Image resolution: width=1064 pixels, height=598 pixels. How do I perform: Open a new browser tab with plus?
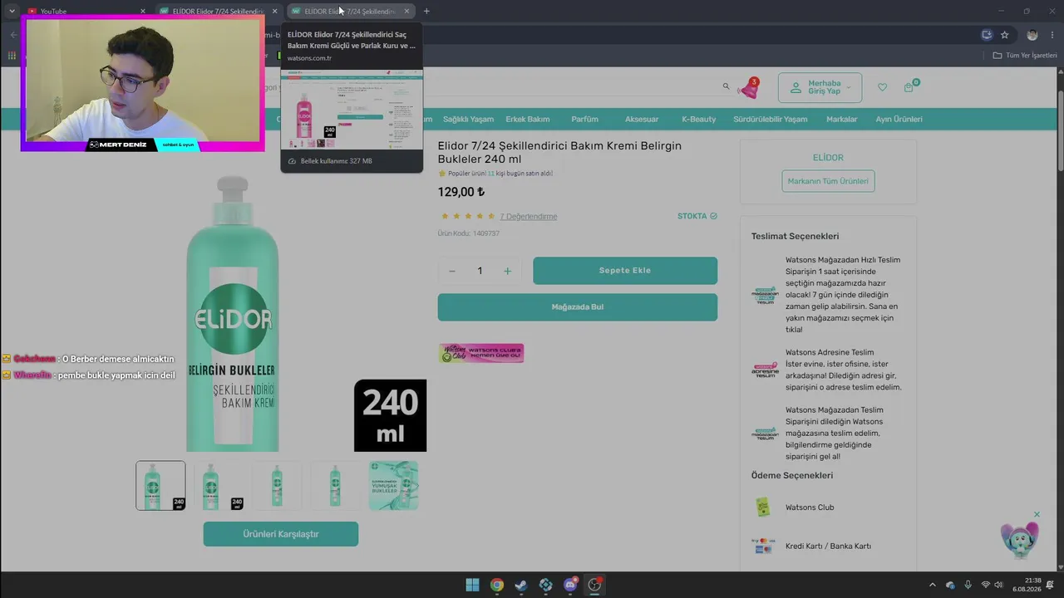point(426,11)
